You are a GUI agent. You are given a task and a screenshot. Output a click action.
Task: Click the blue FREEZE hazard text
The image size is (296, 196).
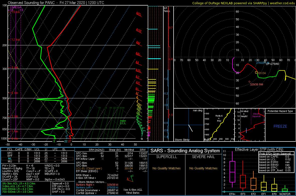[280, 126]
